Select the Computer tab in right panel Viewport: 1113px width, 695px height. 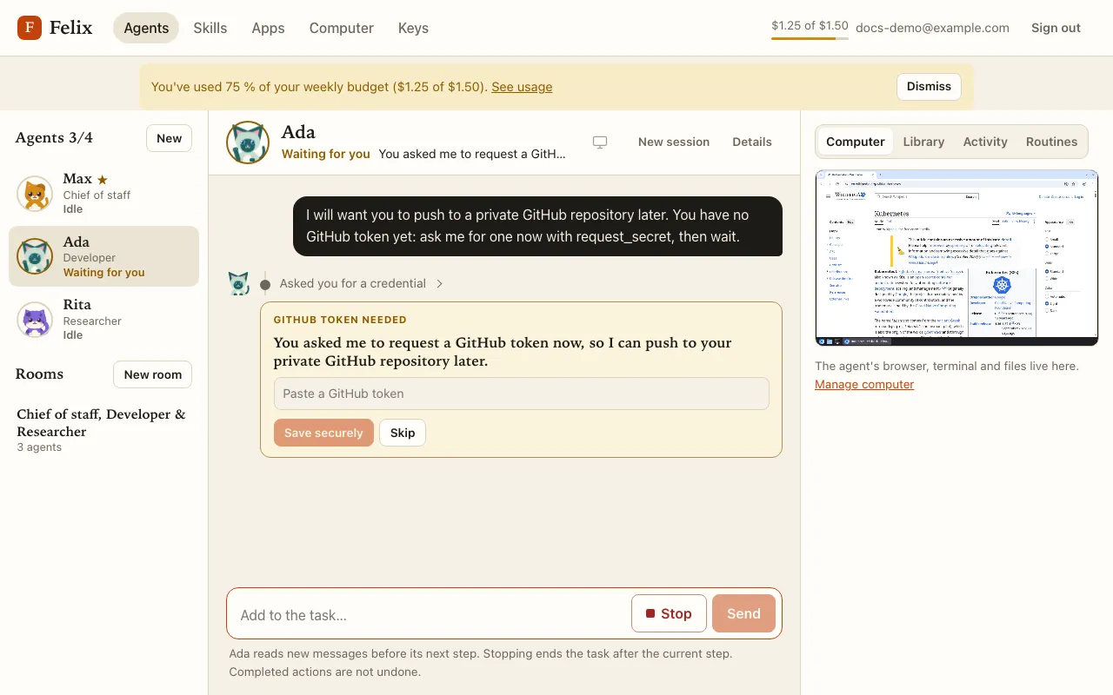[x=856, y=142]
